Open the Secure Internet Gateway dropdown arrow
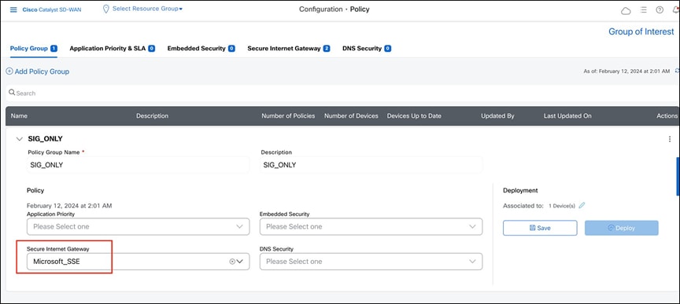Viewport: 680px width, 304px height. [240, 262]
